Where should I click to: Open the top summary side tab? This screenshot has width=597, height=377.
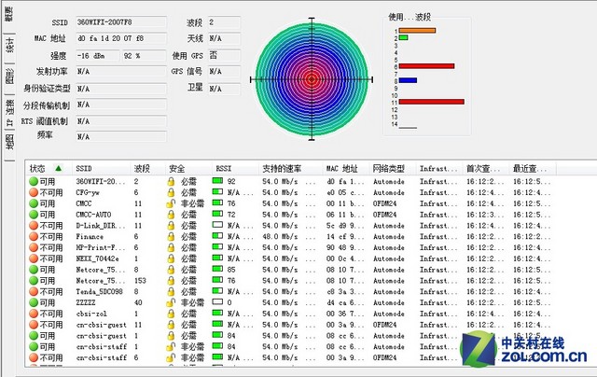9,16
